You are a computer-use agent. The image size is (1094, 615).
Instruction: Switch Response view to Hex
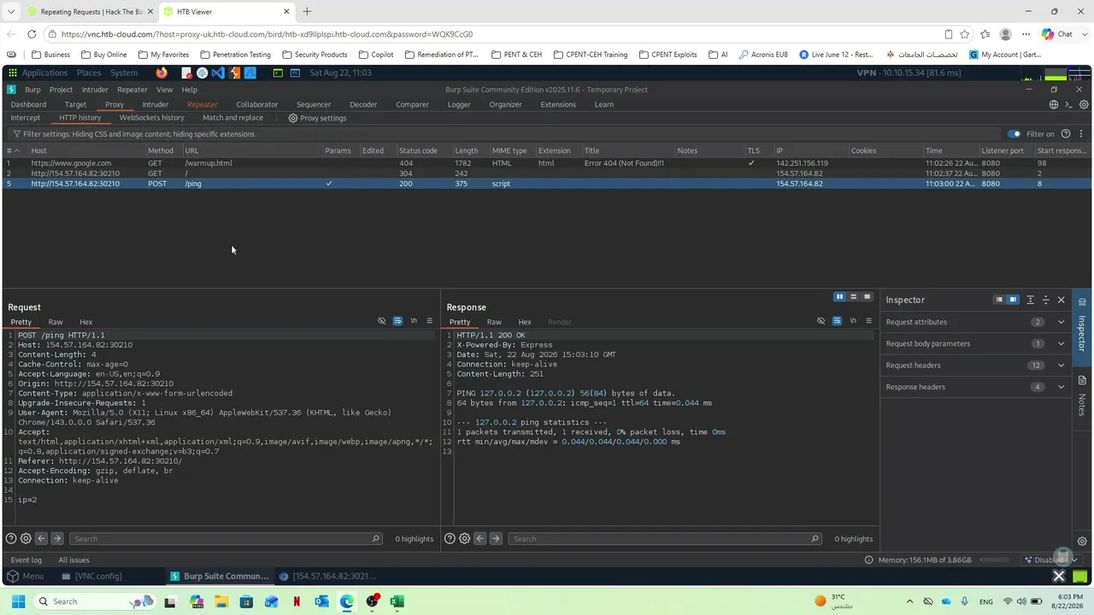[x=525, y=322]
